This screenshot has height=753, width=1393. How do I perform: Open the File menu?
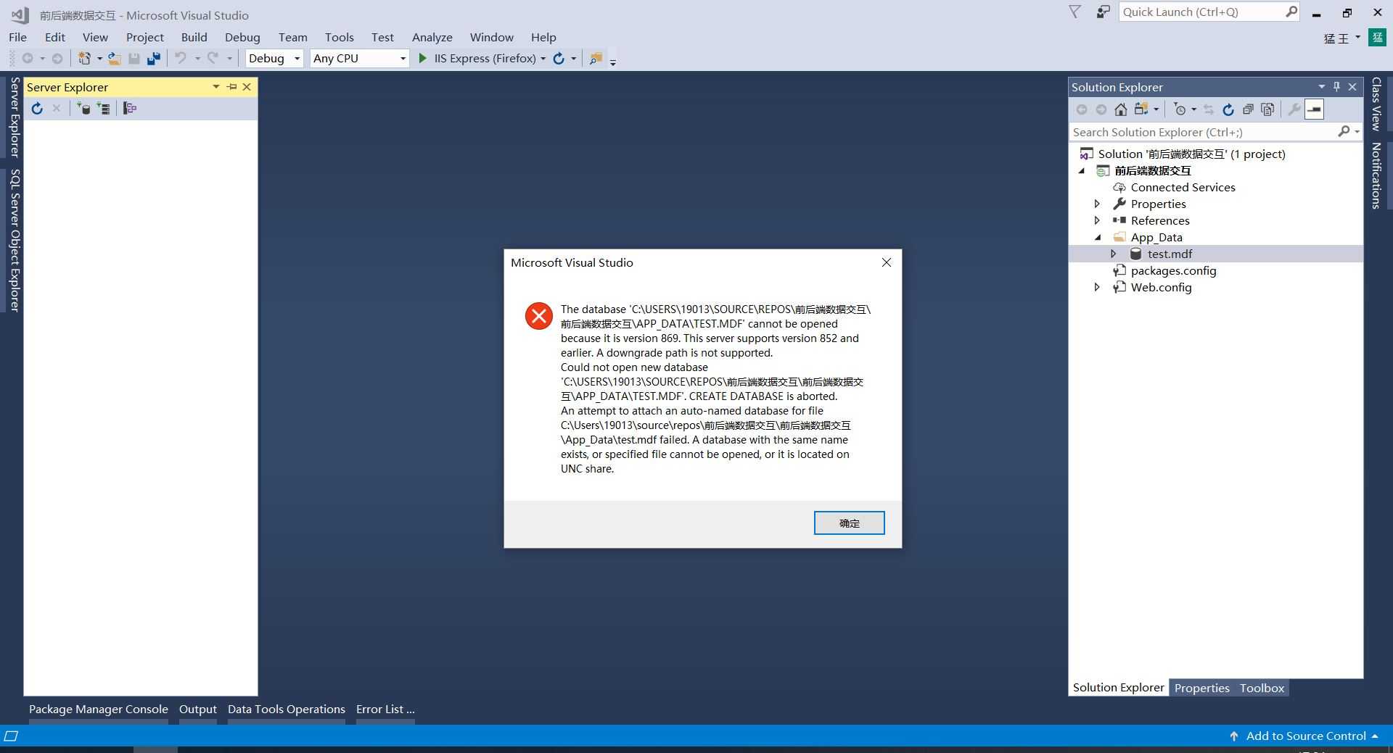pos(17,37)
